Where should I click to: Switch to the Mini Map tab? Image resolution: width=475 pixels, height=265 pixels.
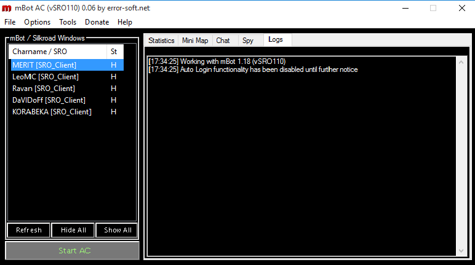[195, 41]
